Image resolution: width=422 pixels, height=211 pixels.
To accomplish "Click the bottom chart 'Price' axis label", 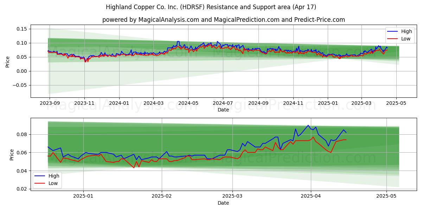I will click(12, 154).
